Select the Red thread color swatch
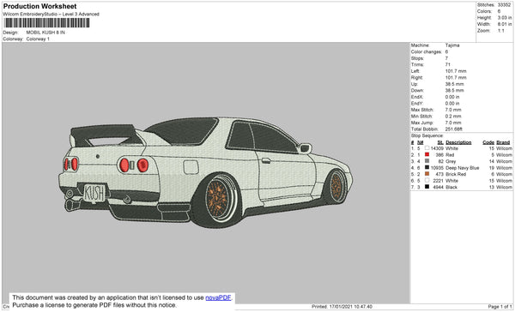Image resolution: width=515 pixels, height=312 pixels. tap(427, 154)
